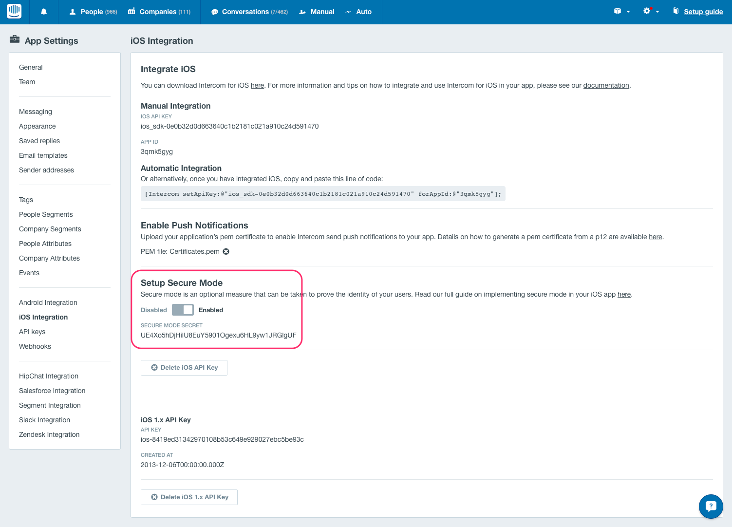
Task: Go to the Companies tab
Action: pos(159,12)
